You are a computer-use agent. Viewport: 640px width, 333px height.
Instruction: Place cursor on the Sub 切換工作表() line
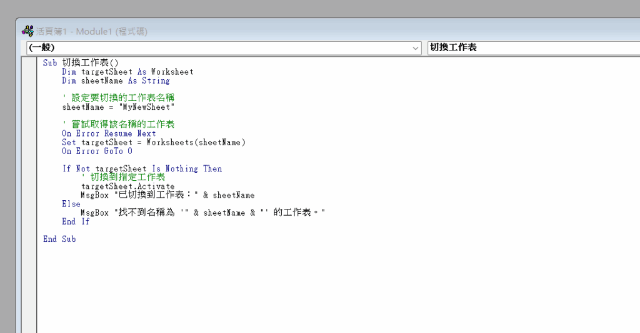(81, 63)
